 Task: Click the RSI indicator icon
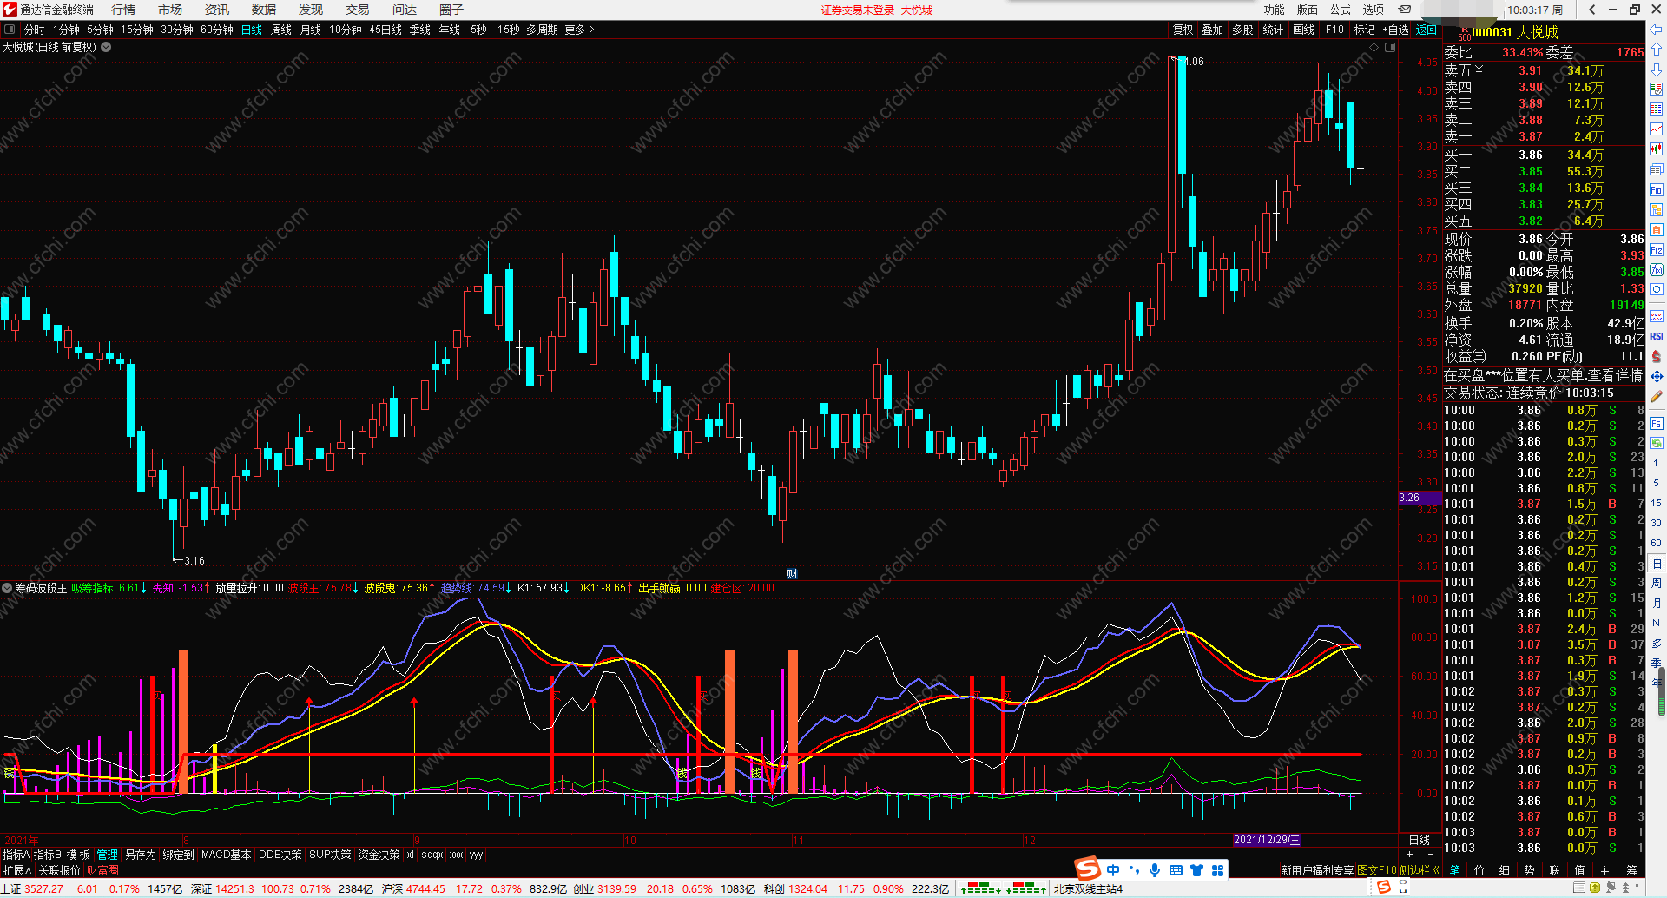[1657, 336]
